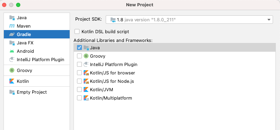
Task: Click the Java label in frameworks list
Action: (95, 48)
